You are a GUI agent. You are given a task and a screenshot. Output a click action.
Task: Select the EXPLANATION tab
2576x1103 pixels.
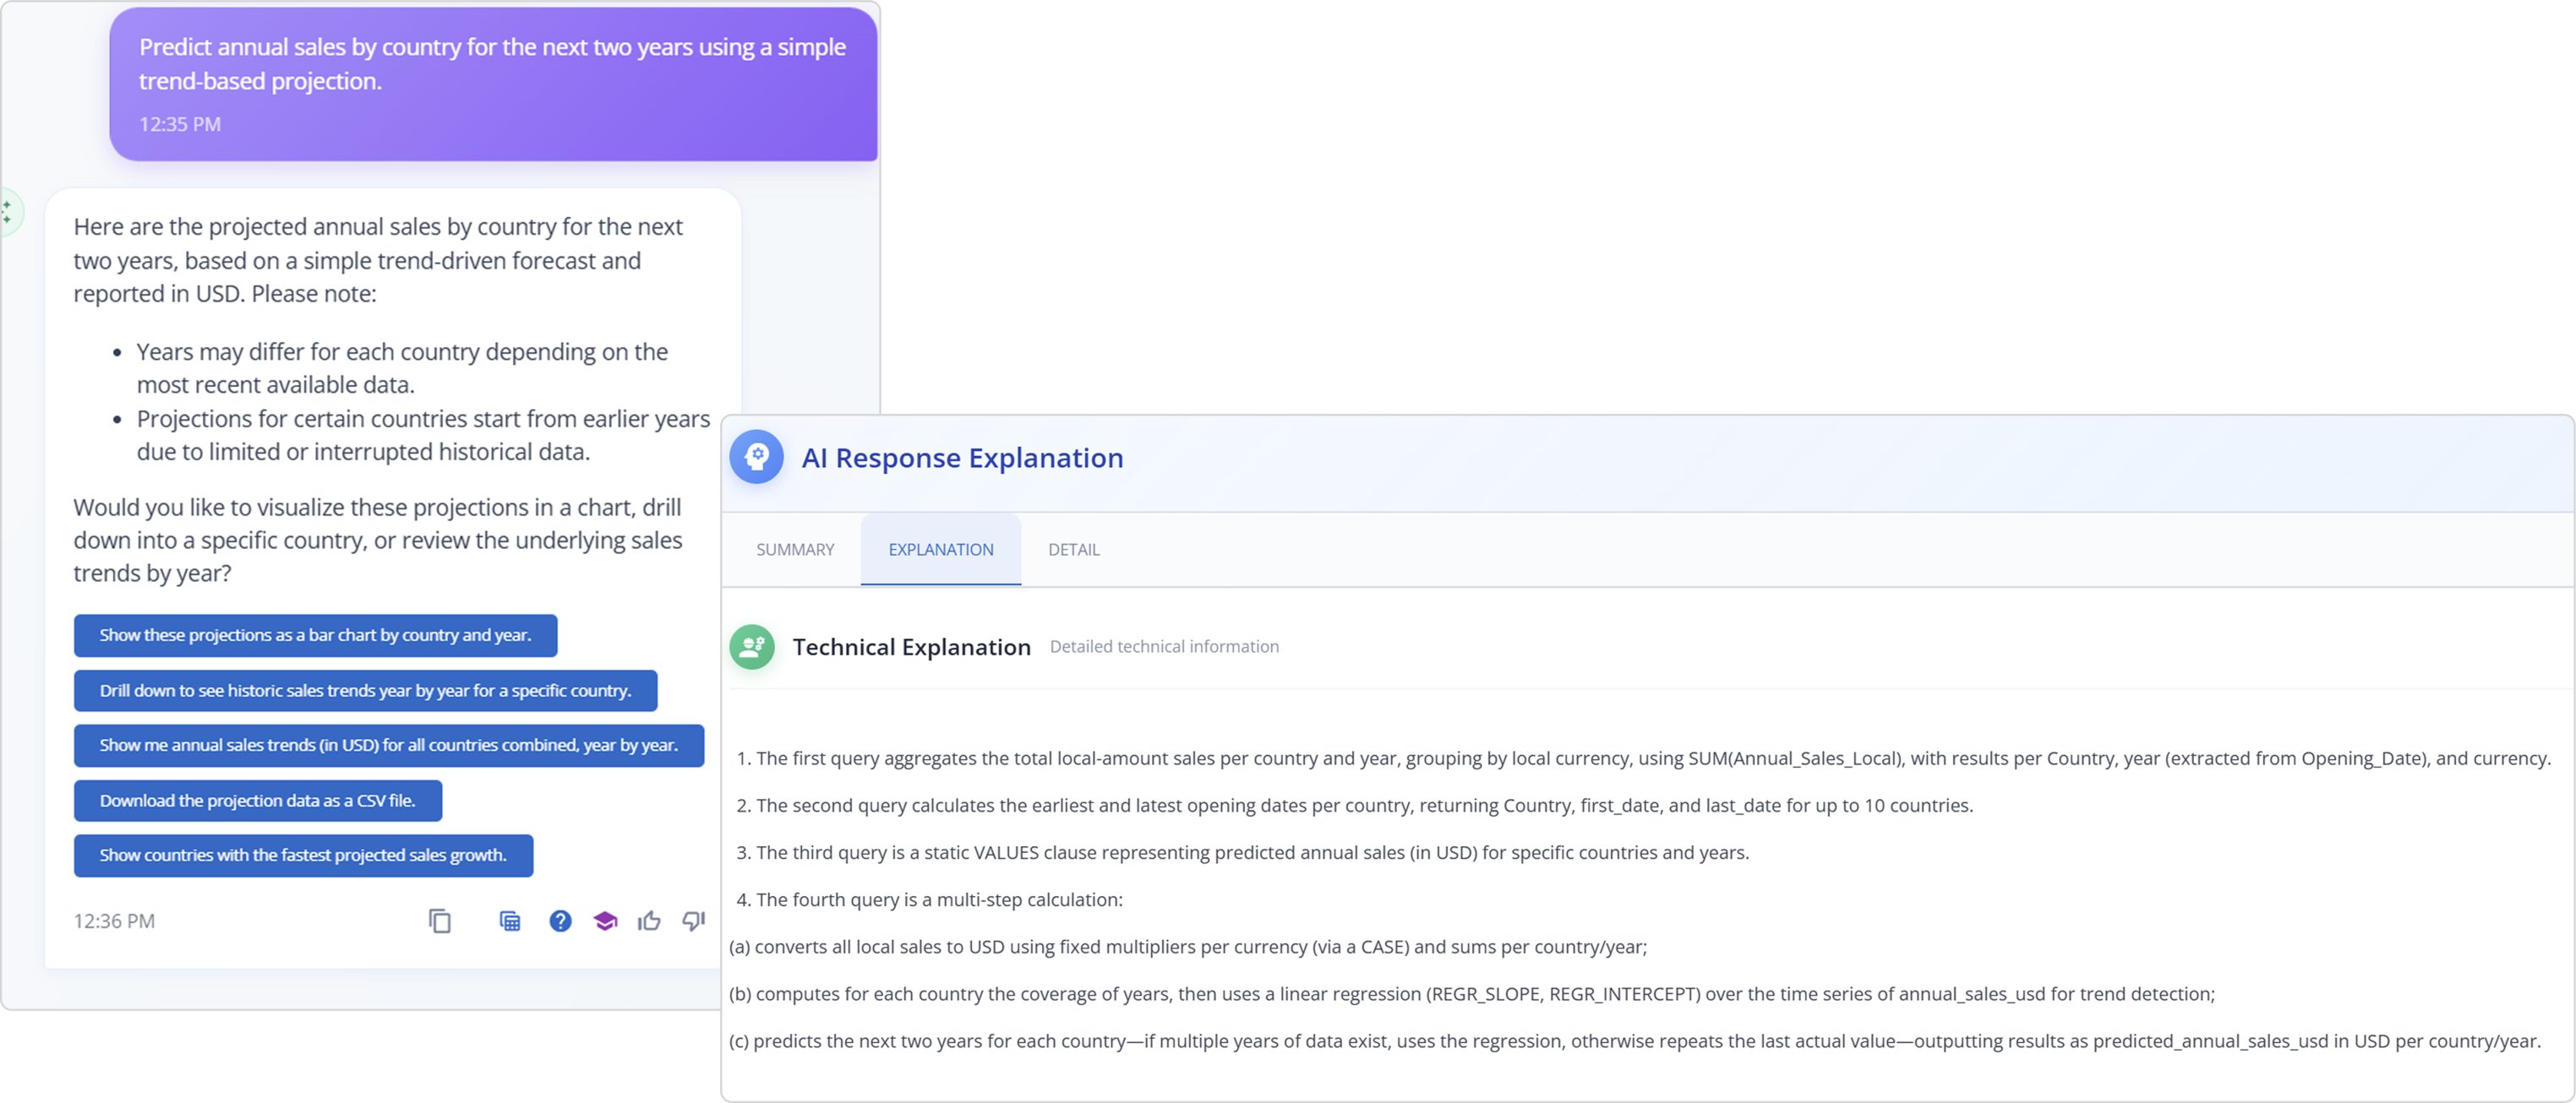pyautogui.click(x=940, y=550)
